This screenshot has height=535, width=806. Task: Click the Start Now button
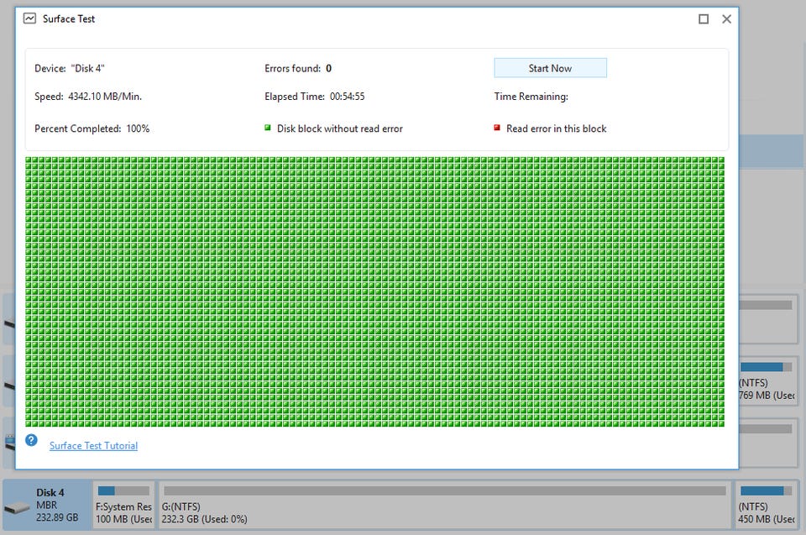click(550, 68)
